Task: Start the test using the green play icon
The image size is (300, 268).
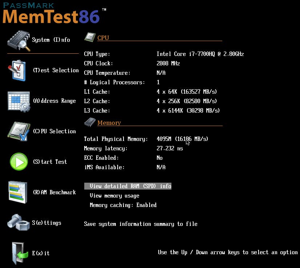Action: click(x=19, y=162)
